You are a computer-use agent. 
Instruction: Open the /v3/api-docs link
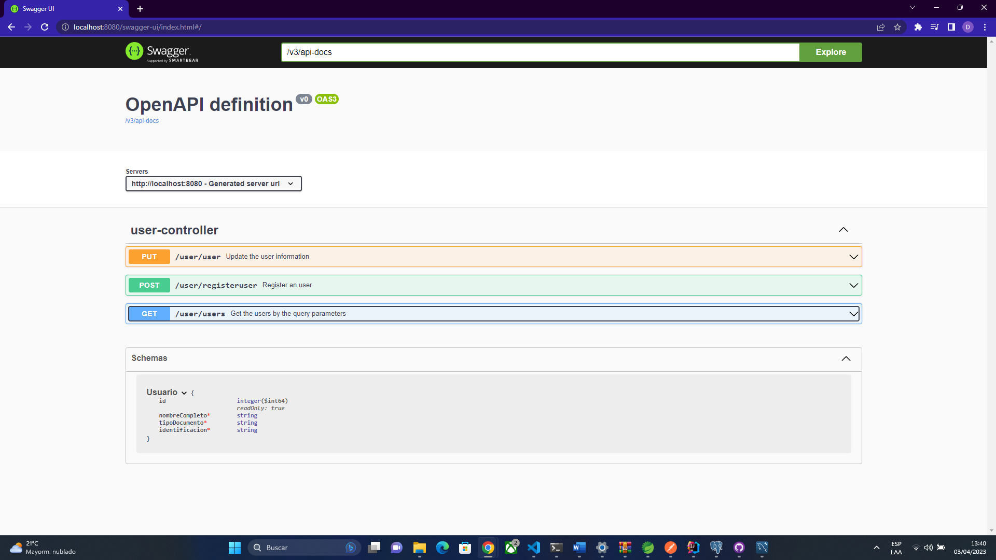point(142,120)
